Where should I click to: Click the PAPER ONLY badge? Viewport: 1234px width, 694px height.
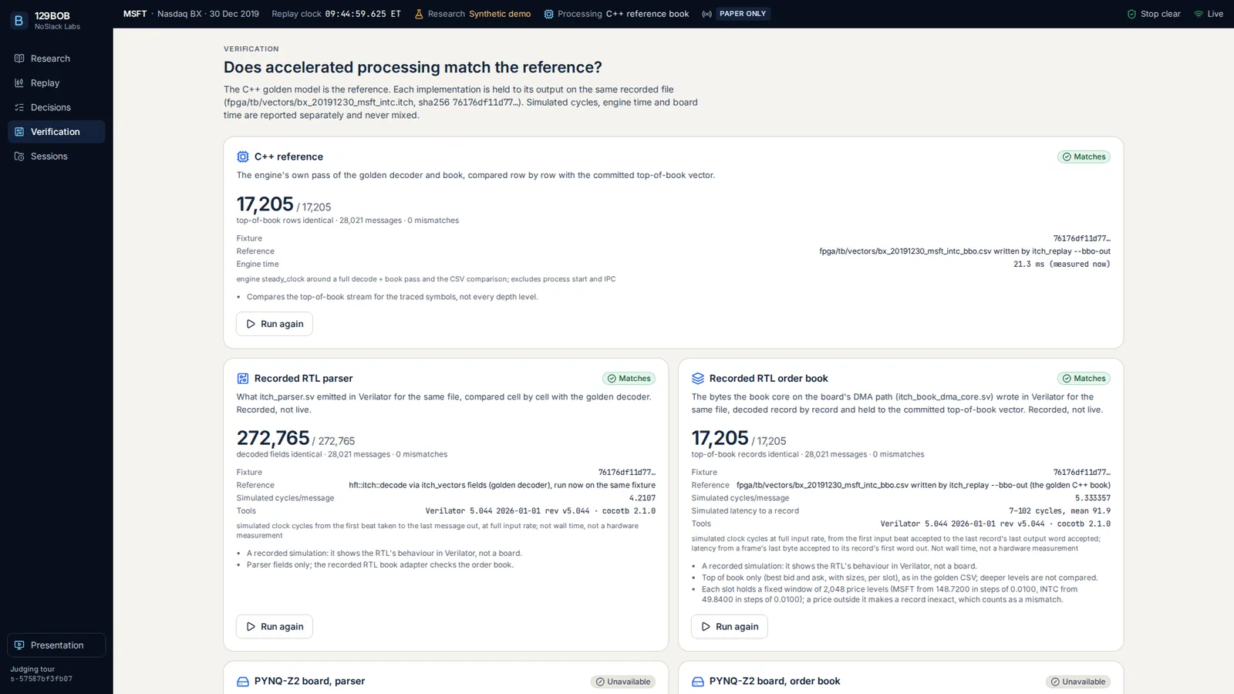tap(743, 14)
